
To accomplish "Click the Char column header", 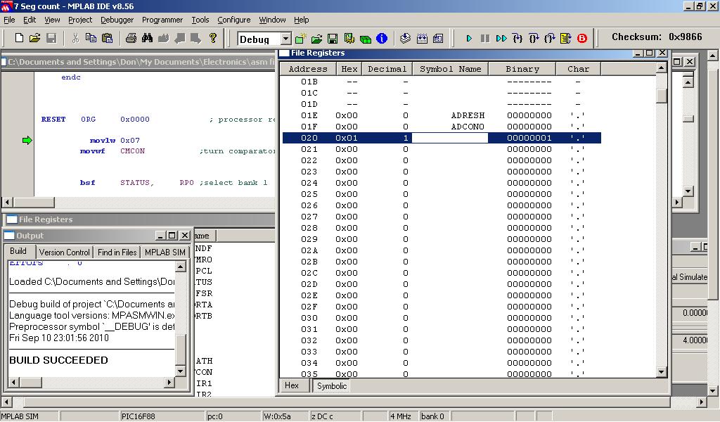I will pos(578,69).
